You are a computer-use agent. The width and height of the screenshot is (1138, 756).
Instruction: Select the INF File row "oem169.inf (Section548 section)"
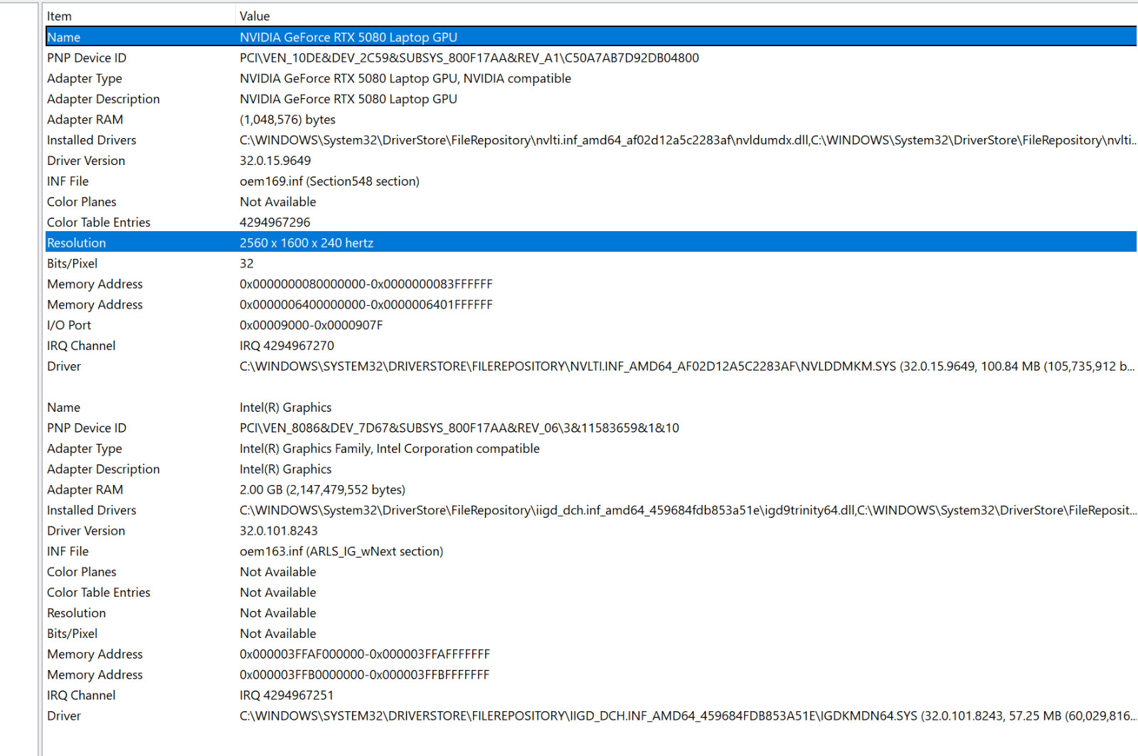591,181
